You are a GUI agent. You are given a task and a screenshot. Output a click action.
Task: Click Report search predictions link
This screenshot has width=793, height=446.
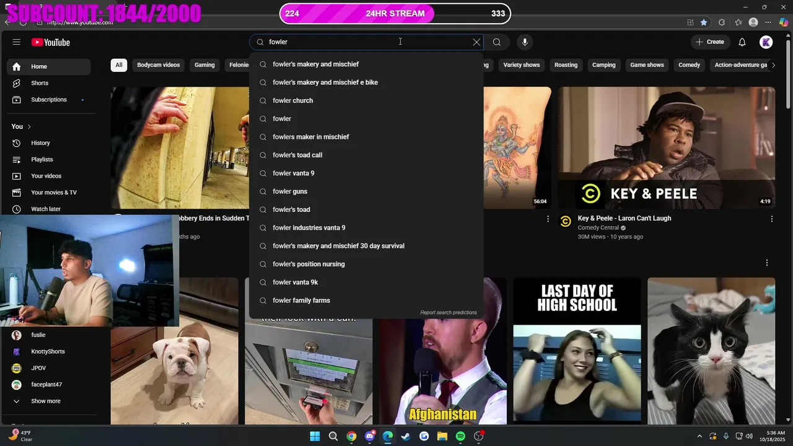[449, 313]
